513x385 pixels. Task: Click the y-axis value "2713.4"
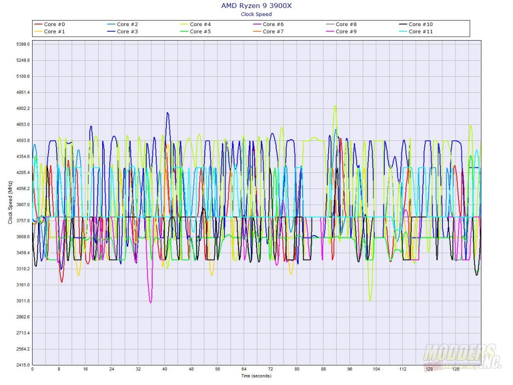23,333
